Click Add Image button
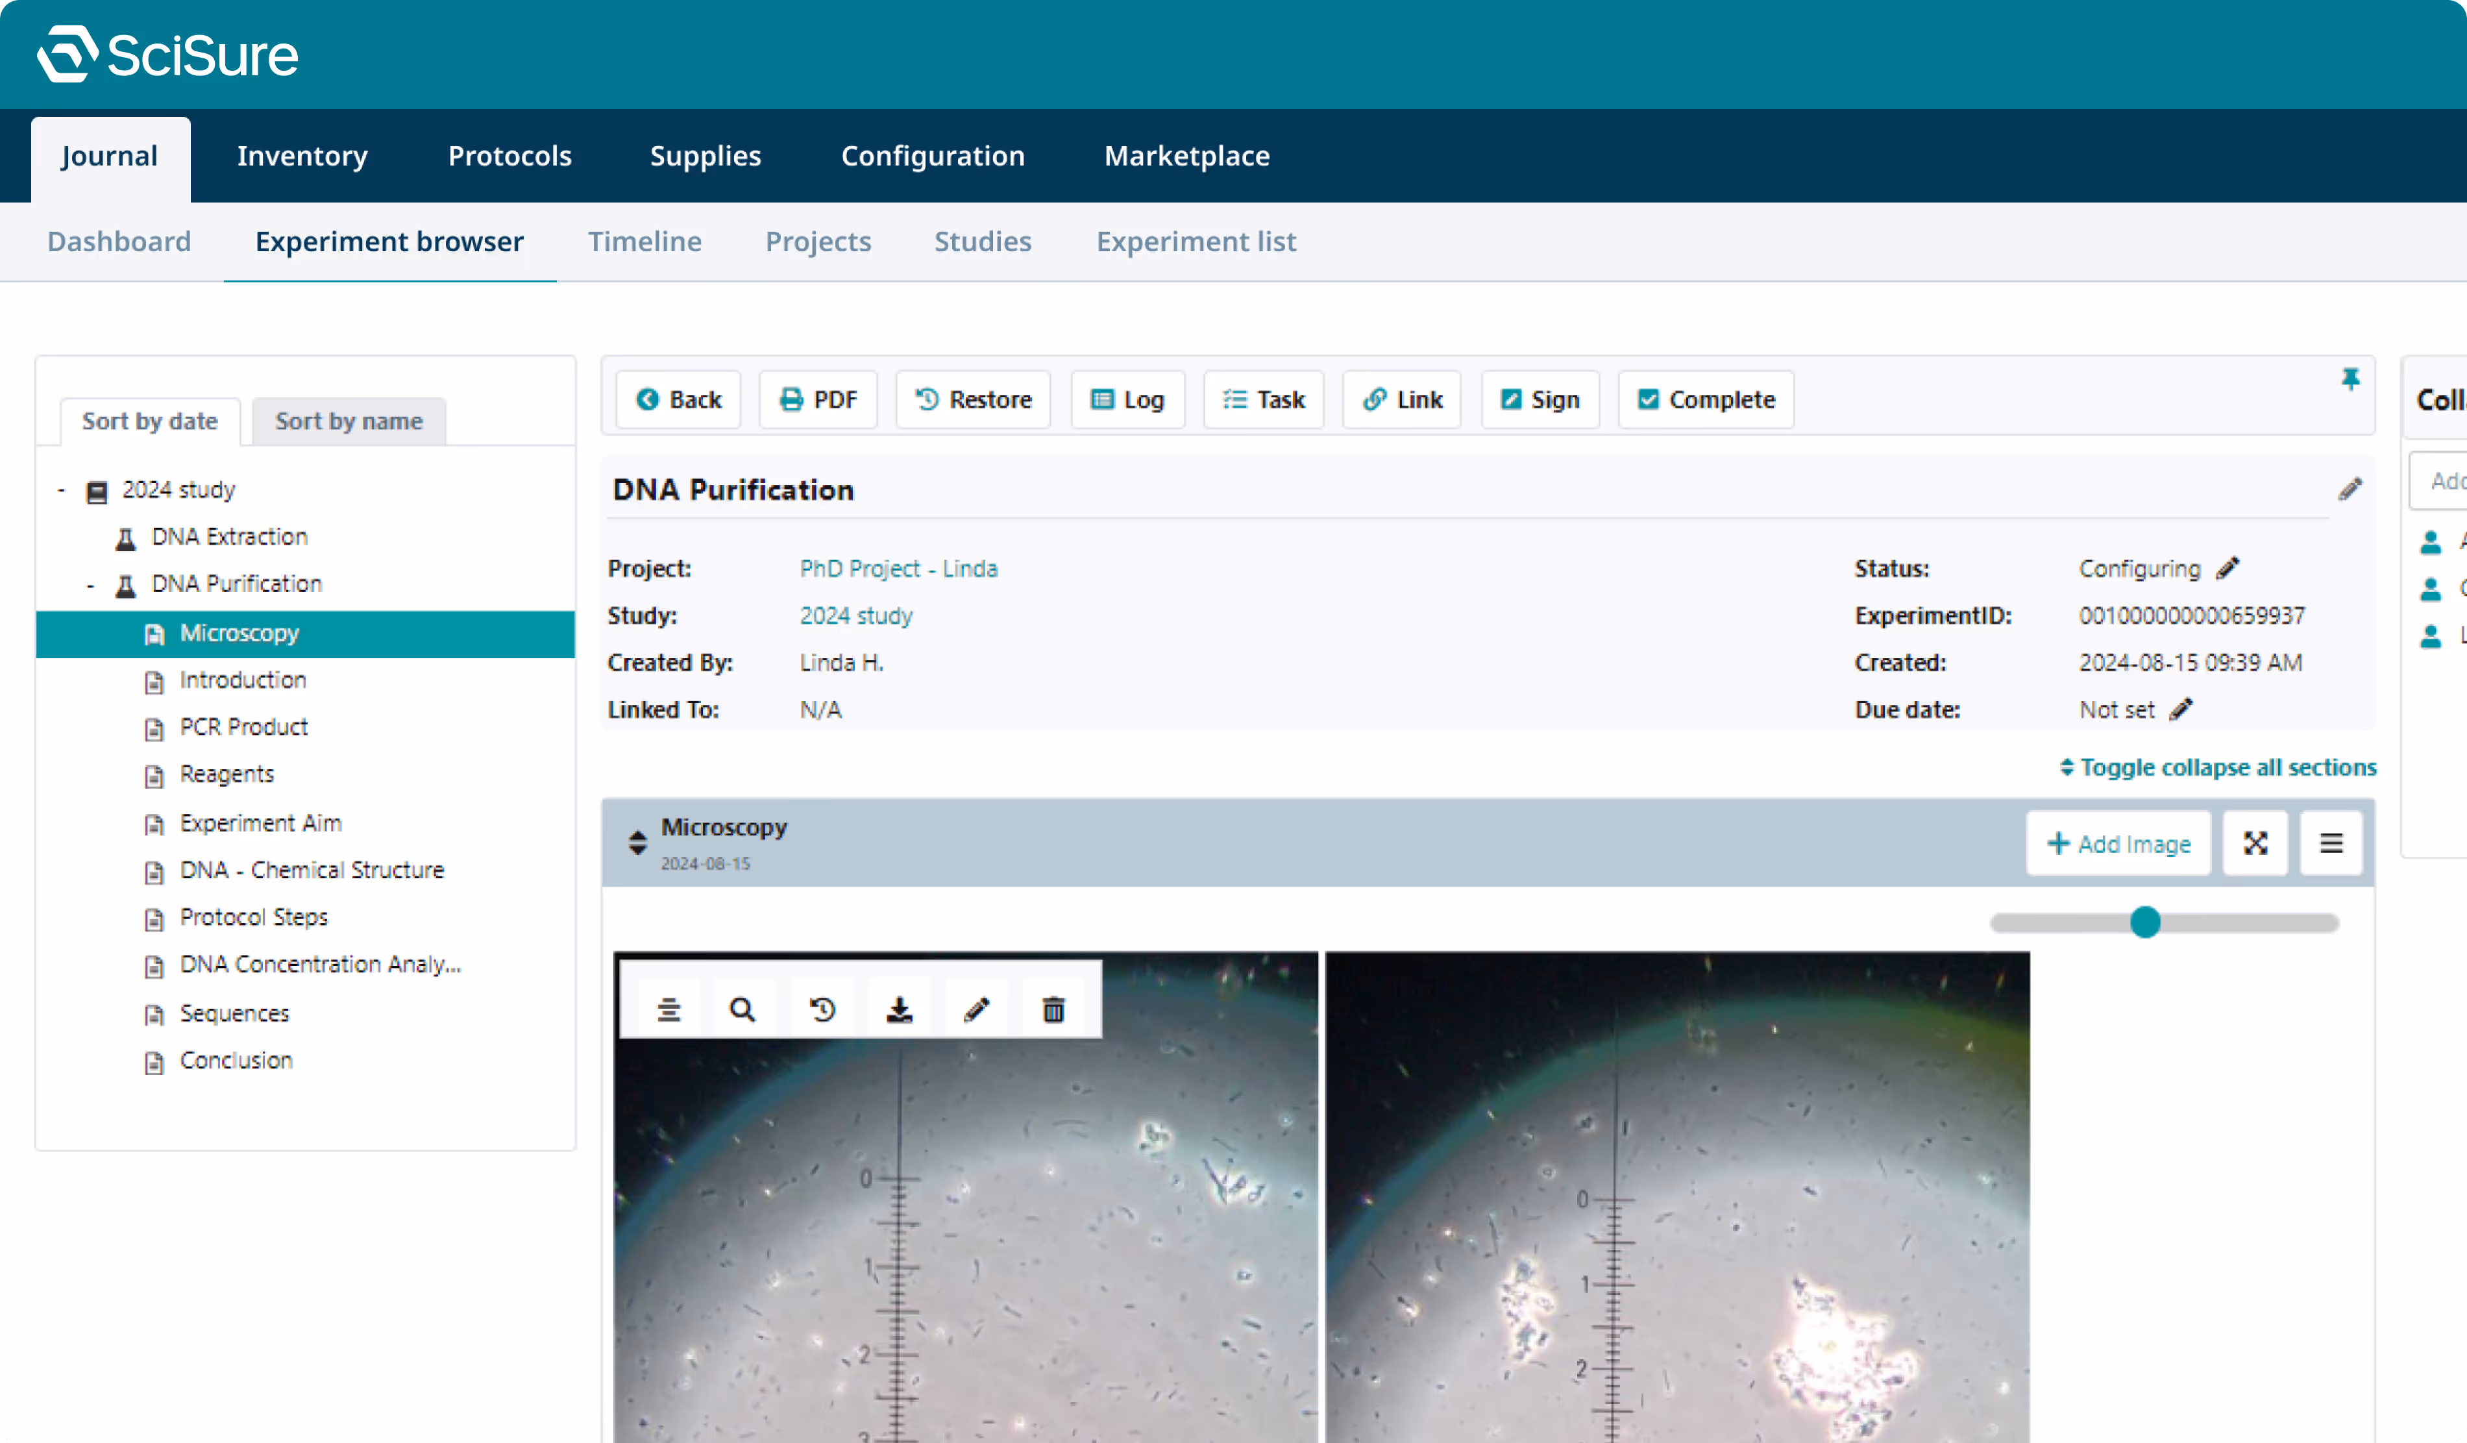The image size is (2467, 1443). pyautogui.click(x=2118, y=843)
